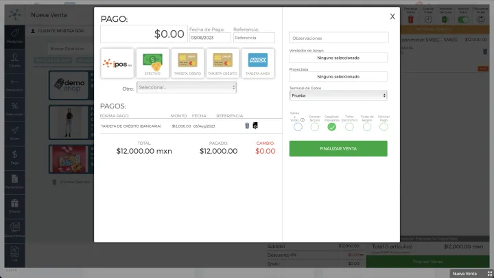
Task: Click the Fecha de Pago date field
Action: coord(209,38)
